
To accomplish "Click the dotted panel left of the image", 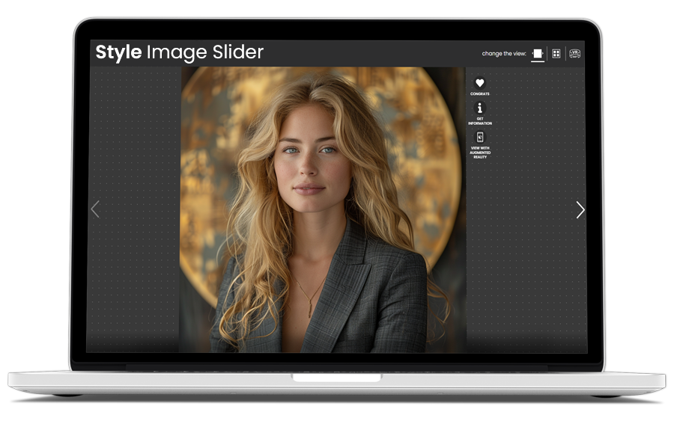I will point(135,224).
